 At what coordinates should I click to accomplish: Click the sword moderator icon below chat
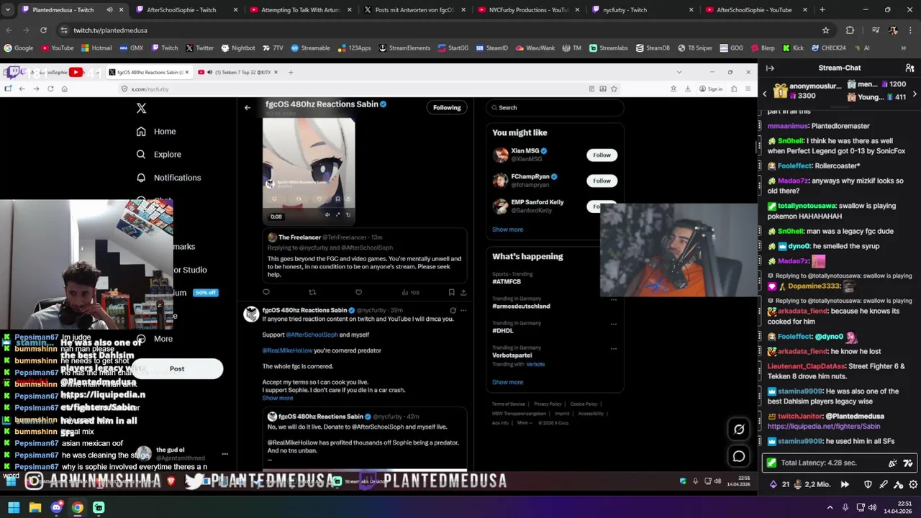(884, 485)
